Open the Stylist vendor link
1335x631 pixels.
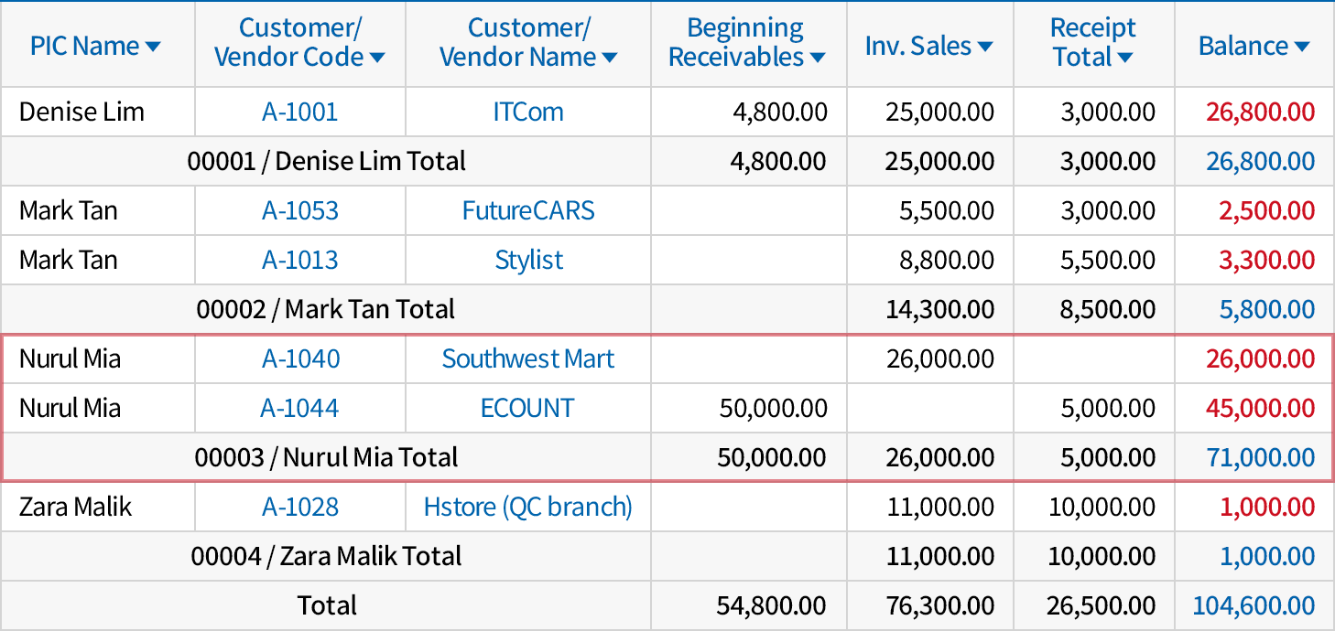(x=528, y=261)
